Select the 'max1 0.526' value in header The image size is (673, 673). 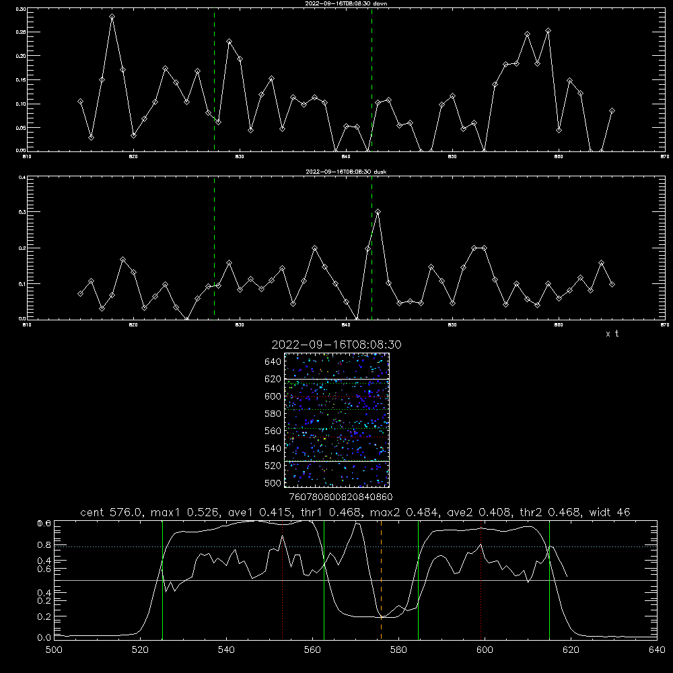pyautogui.click(x=186, y=512)
